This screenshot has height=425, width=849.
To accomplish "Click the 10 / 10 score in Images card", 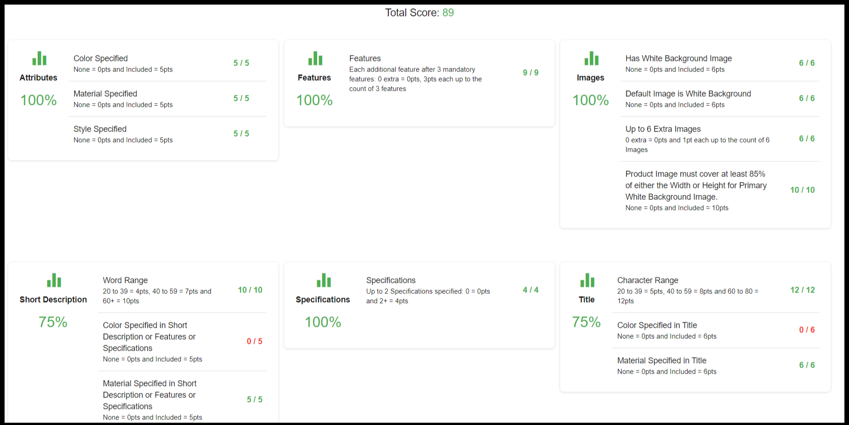I will pos(803,190).
